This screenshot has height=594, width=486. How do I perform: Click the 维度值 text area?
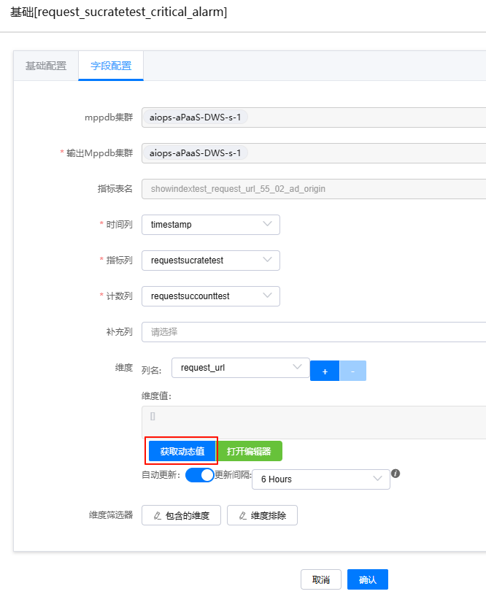[x=314, y=423]
